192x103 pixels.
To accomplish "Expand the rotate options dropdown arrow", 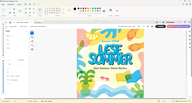I will click(x=16, y=9).
